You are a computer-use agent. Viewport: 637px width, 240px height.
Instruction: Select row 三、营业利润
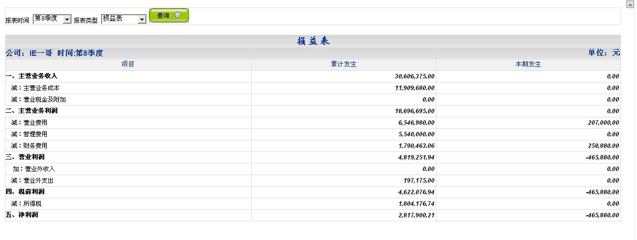pos(313,157)
